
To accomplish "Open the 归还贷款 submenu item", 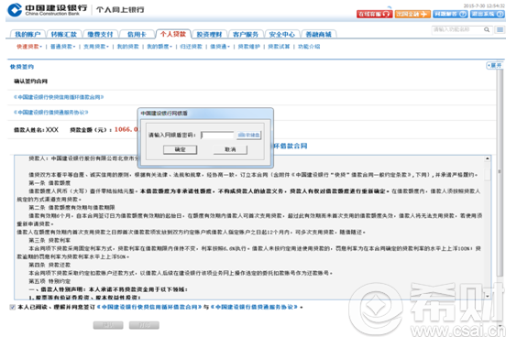I will pyautogui.click(x=191, y=47).
